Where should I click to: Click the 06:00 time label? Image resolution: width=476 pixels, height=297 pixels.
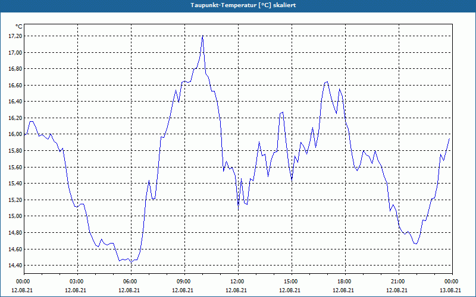coord(131,282)
